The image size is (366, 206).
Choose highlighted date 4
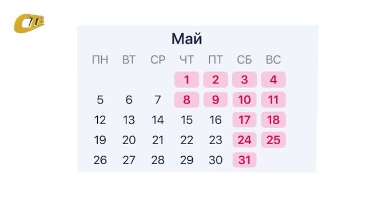point(273,80)
